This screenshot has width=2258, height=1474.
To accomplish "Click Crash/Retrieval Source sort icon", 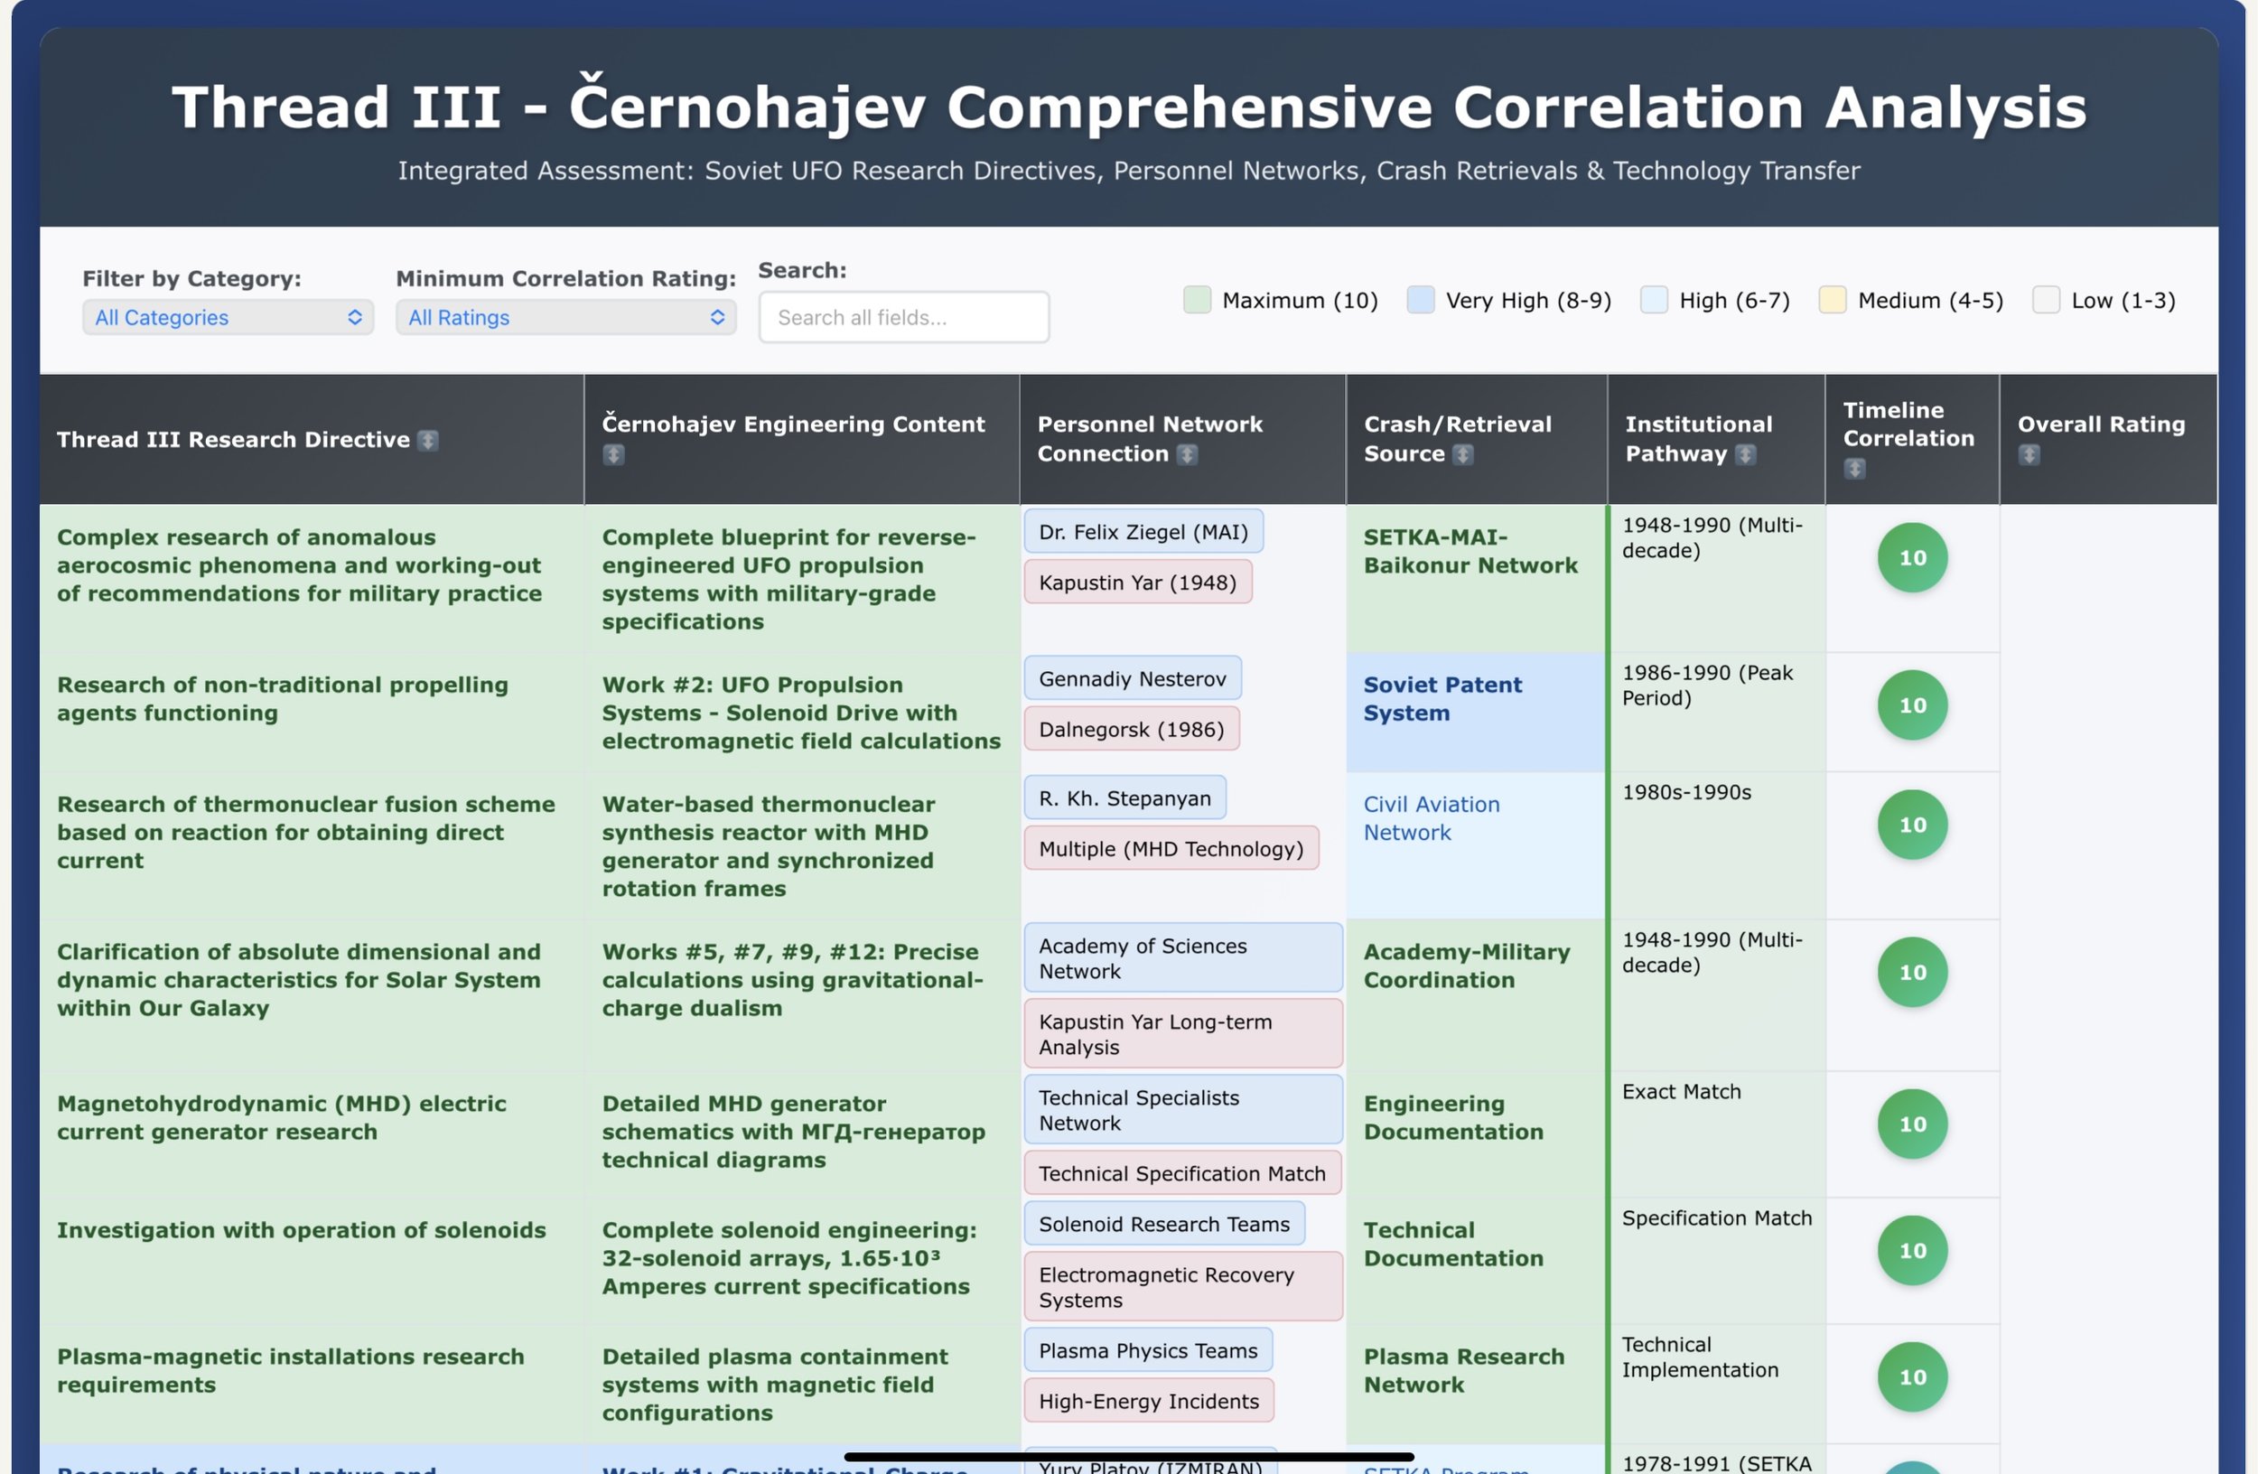I will point(1463,455).
